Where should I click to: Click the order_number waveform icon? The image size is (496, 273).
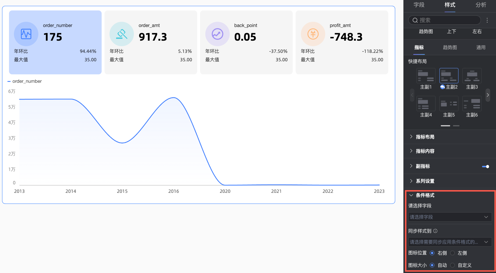pos(26,34)
